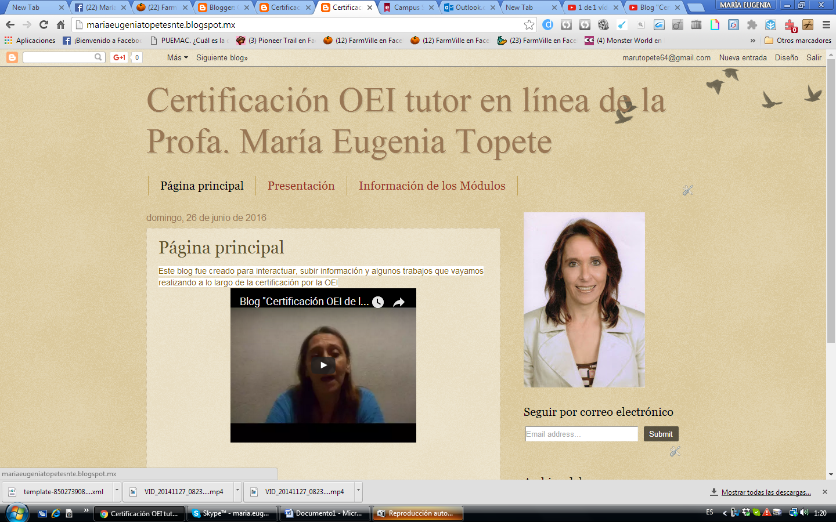Switch to the Blogger tab
Viewport: 836px width, 522px height.
click(224, 7)
